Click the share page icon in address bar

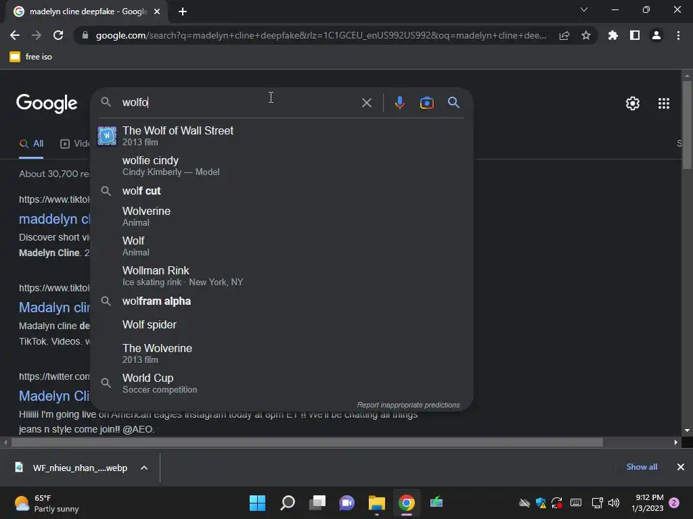coord(564,35)
